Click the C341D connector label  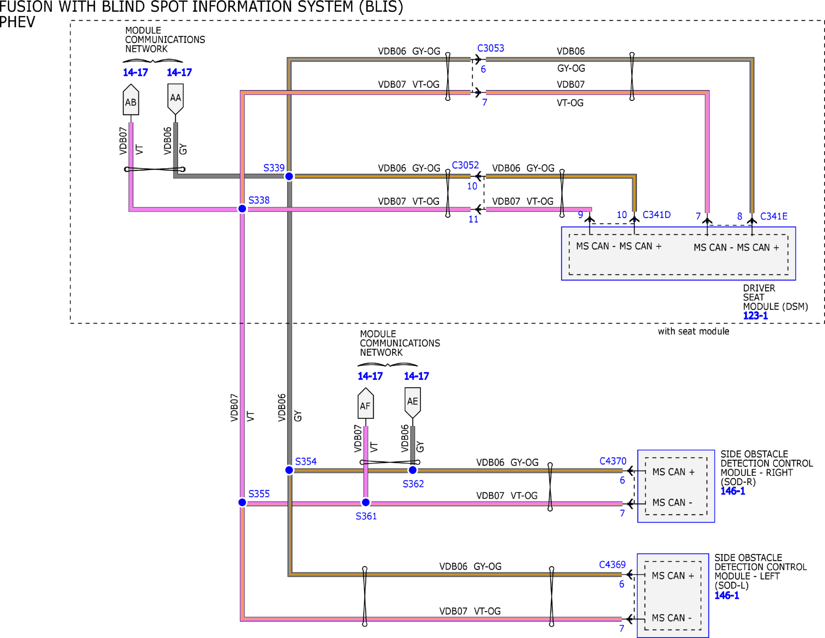[x=657, y=215]
